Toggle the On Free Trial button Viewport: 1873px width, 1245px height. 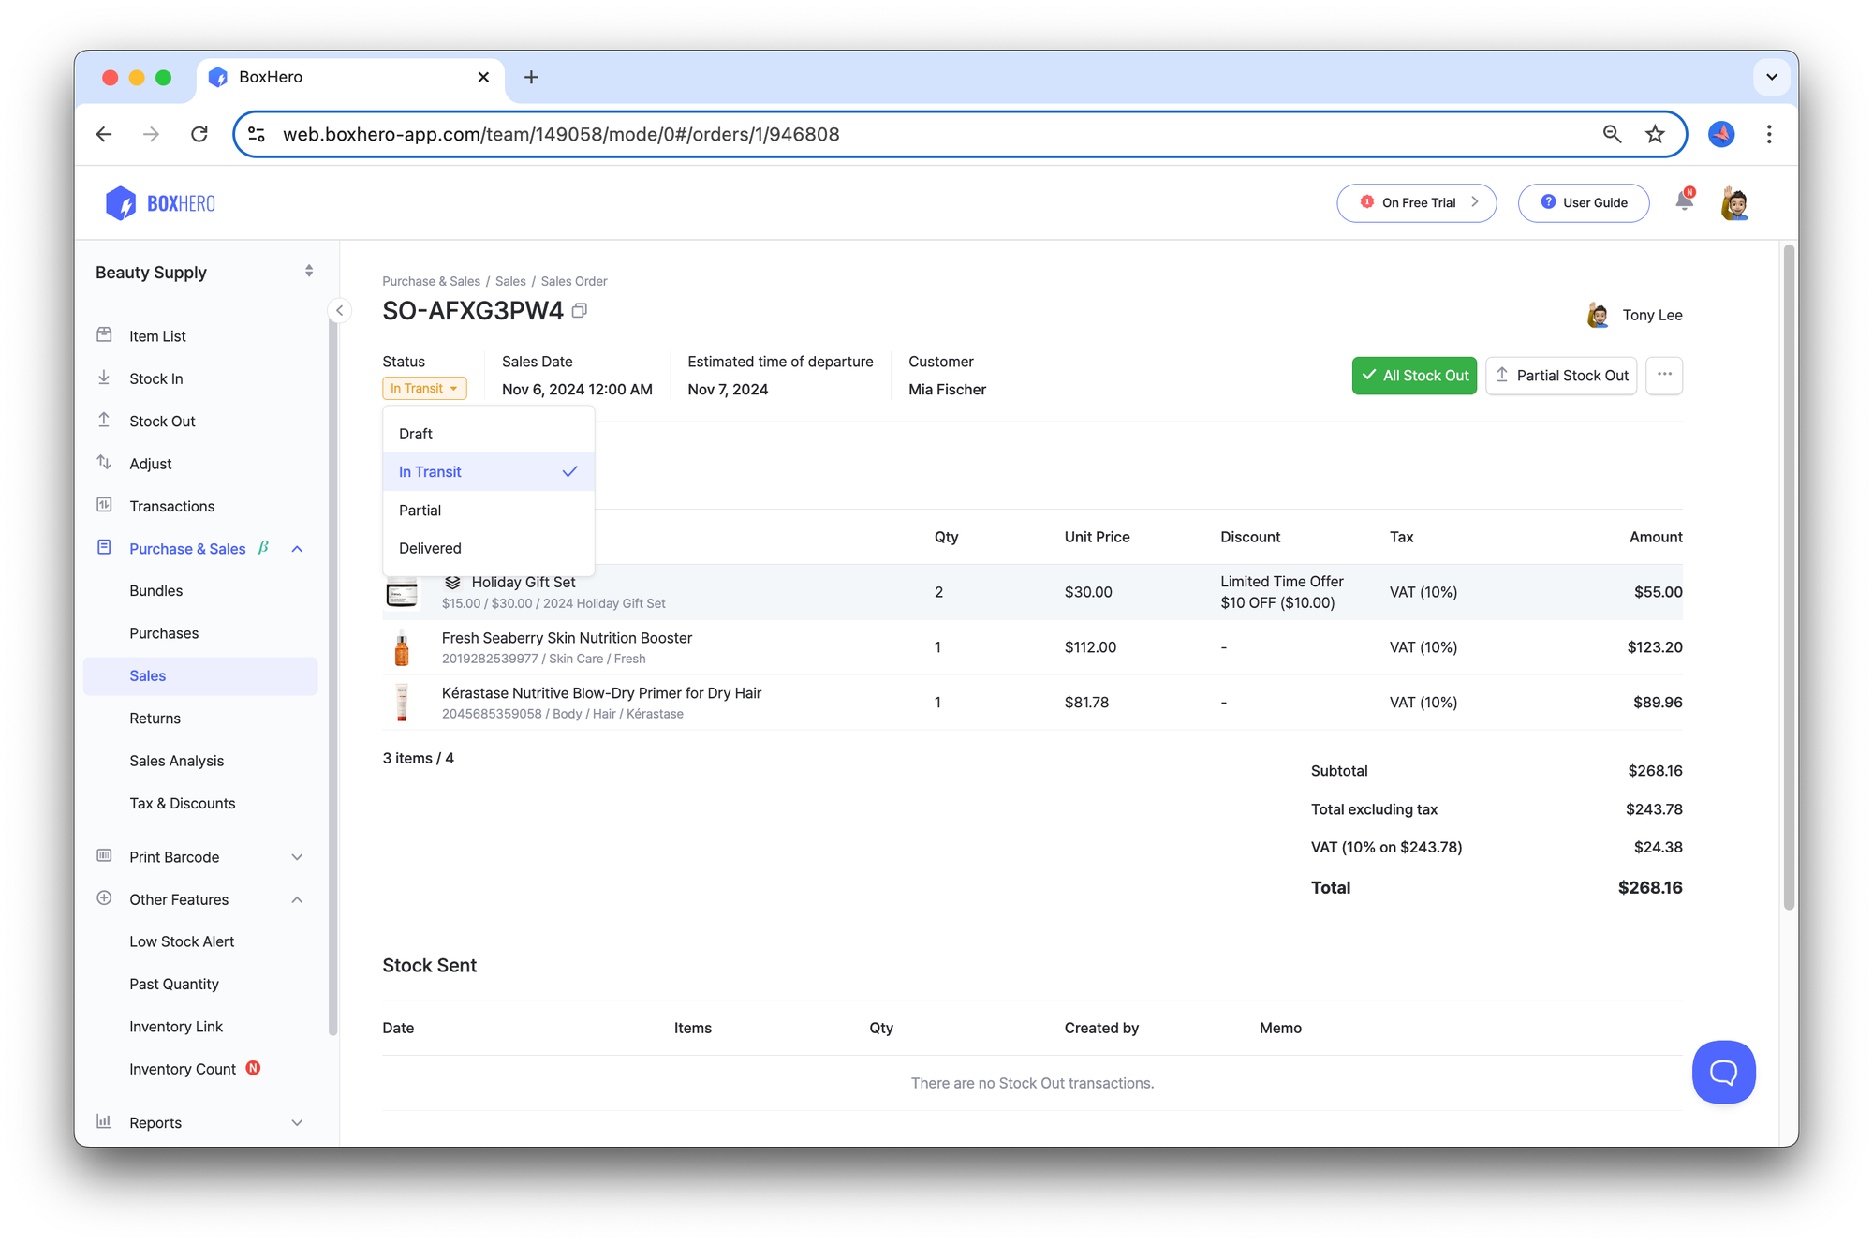point(1418,201)
